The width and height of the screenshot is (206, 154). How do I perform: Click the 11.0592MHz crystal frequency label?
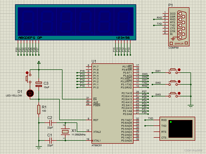coord(78,135)
